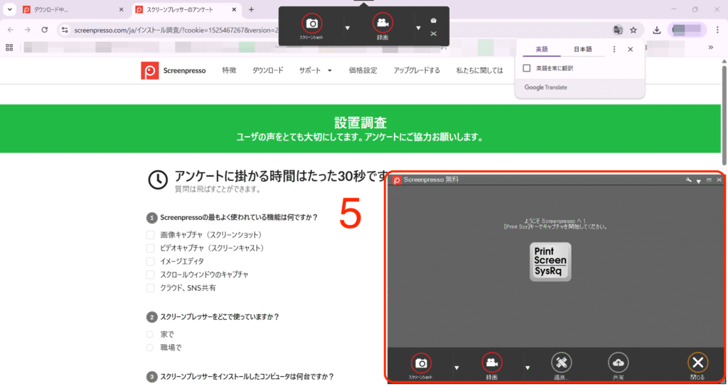Dismiss the floating capture toolbar with X

point(433,34)
